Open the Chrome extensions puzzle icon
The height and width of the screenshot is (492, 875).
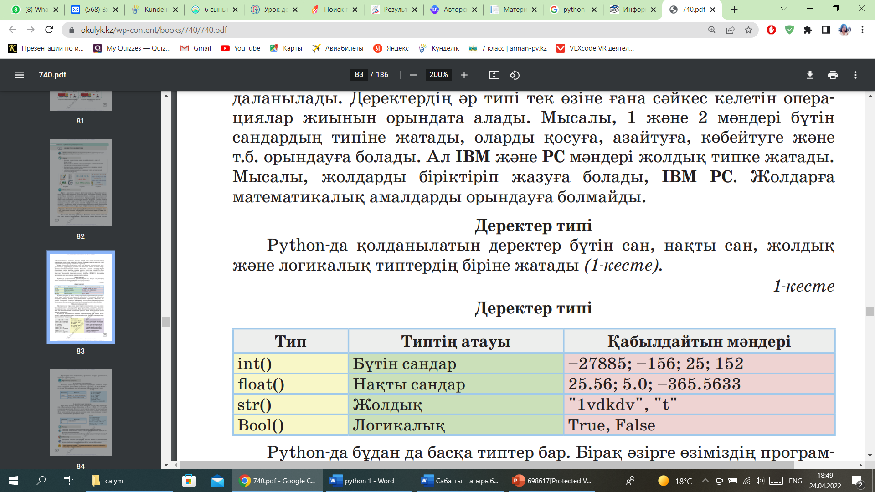coord(808,30)
